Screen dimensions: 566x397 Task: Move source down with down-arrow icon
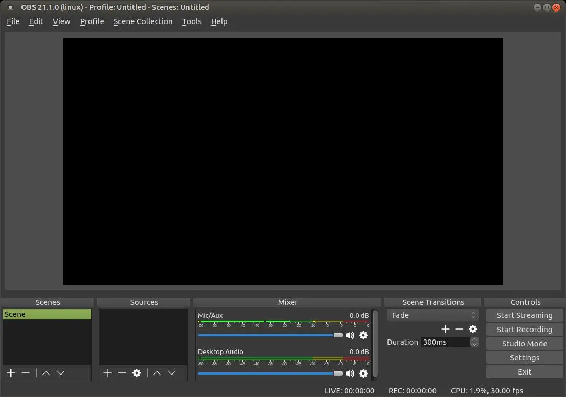pos(172,373)
